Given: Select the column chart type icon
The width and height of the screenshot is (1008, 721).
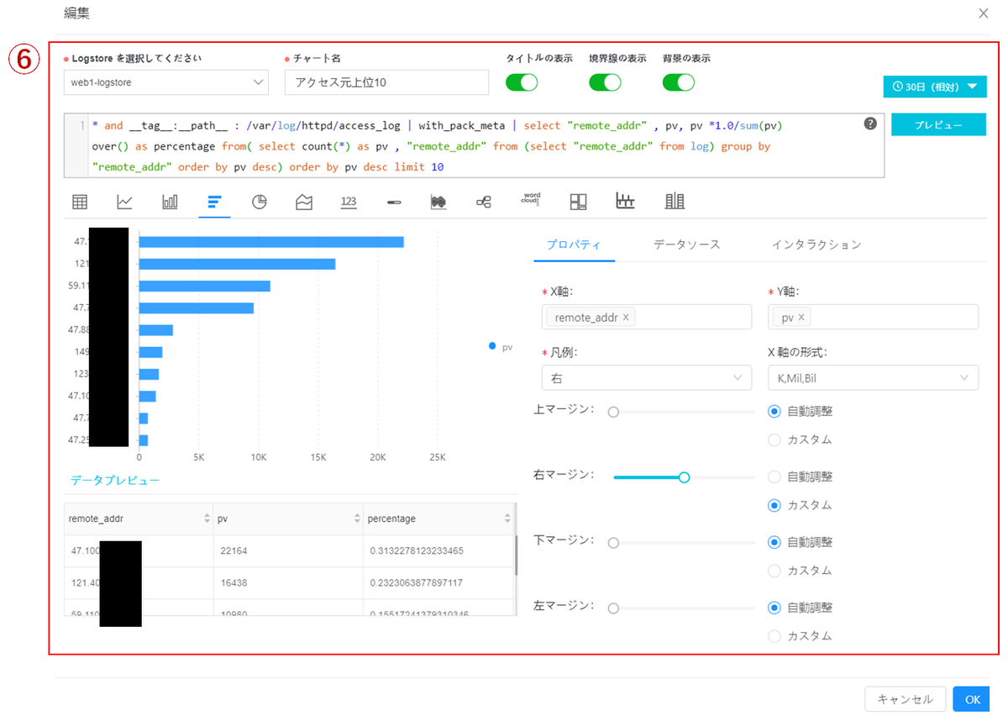Looking at the screenshot, I should pyautogui.click(x=170, y=202).
